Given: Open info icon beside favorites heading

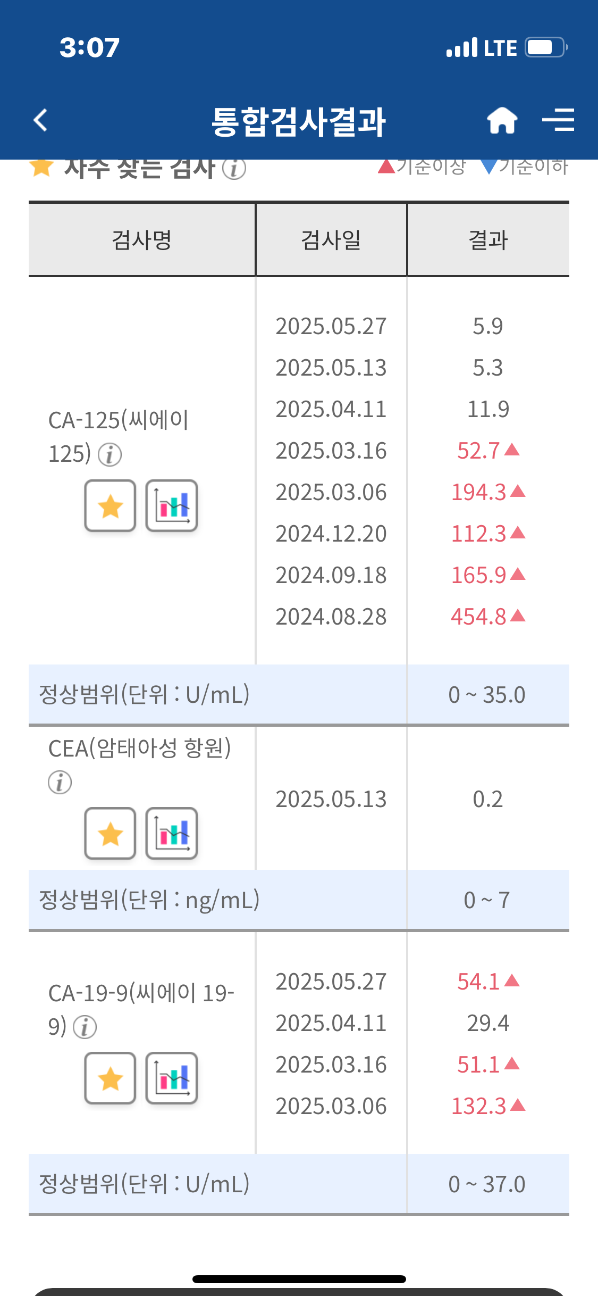Looking at the screenshot, I should [234, 169].
